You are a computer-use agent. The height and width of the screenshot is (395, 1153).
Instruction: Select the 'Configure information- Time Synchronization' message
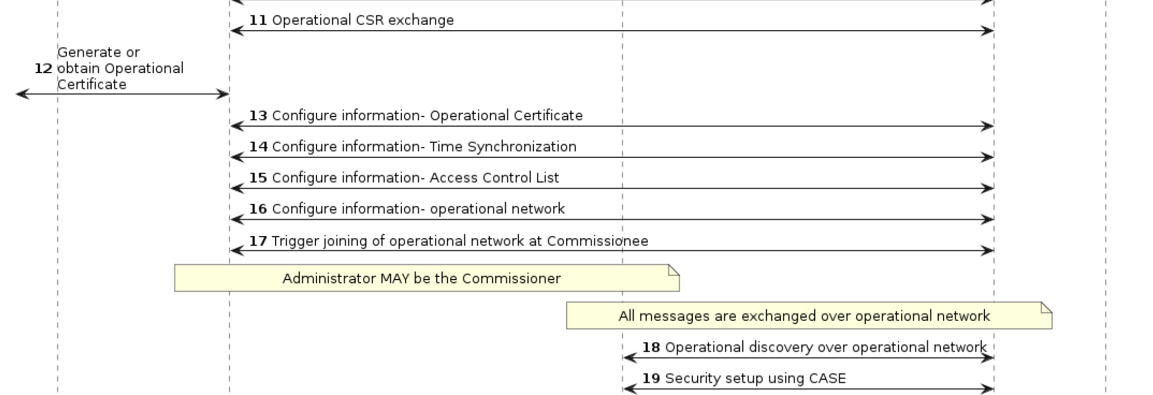[424, 147]
